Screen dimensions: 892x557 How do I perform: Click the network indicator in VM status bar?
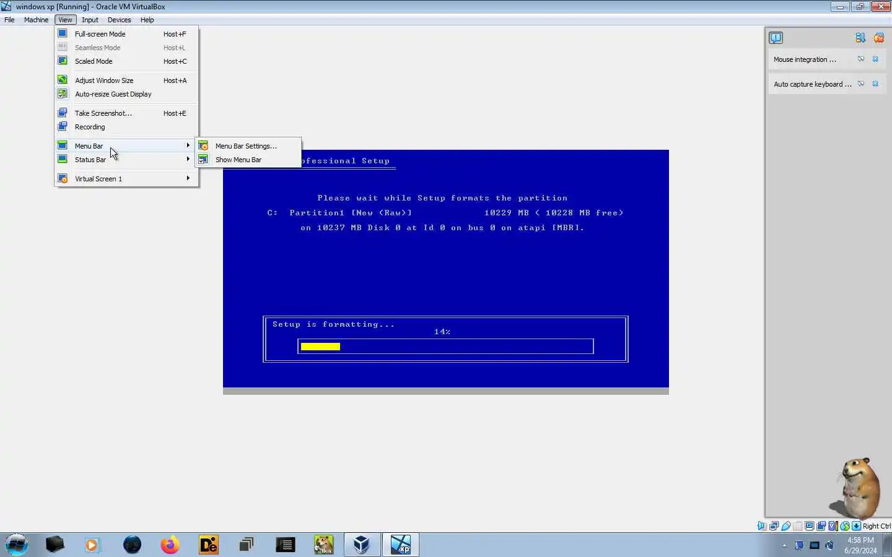pyautogui.click(x=774, y=526)
